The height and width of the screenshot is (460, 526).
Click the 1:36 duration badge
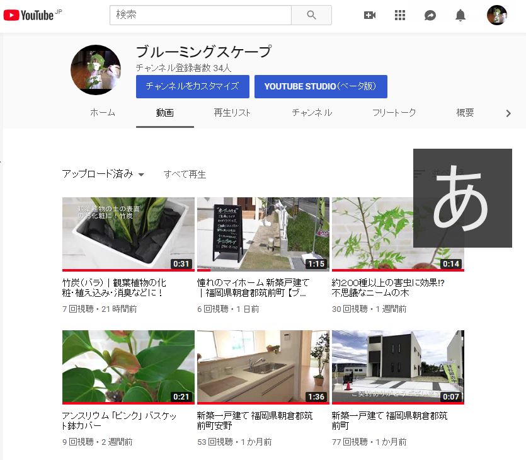pos(316,396)
